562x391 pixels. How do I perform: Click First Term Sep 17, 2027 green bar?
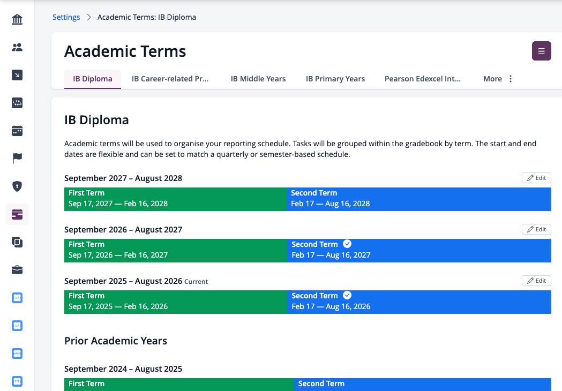click(x=175, y=199)
